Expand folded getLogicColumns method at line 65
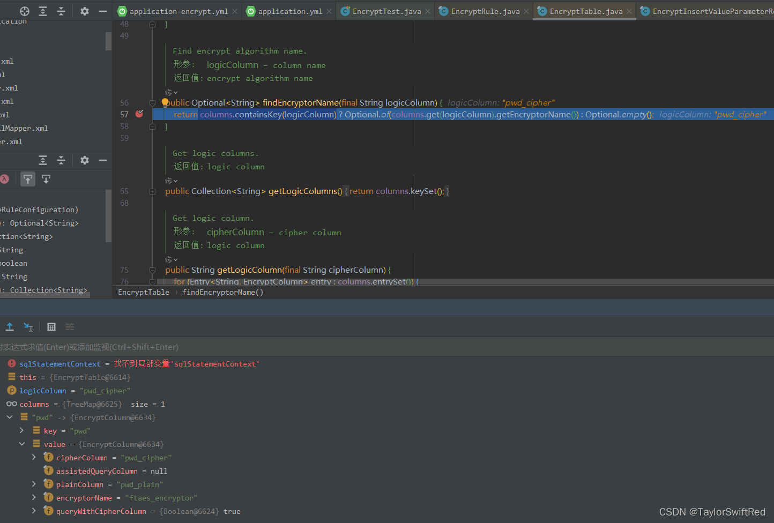The width and height of the screenshot is (774, 523). point(152,191)
